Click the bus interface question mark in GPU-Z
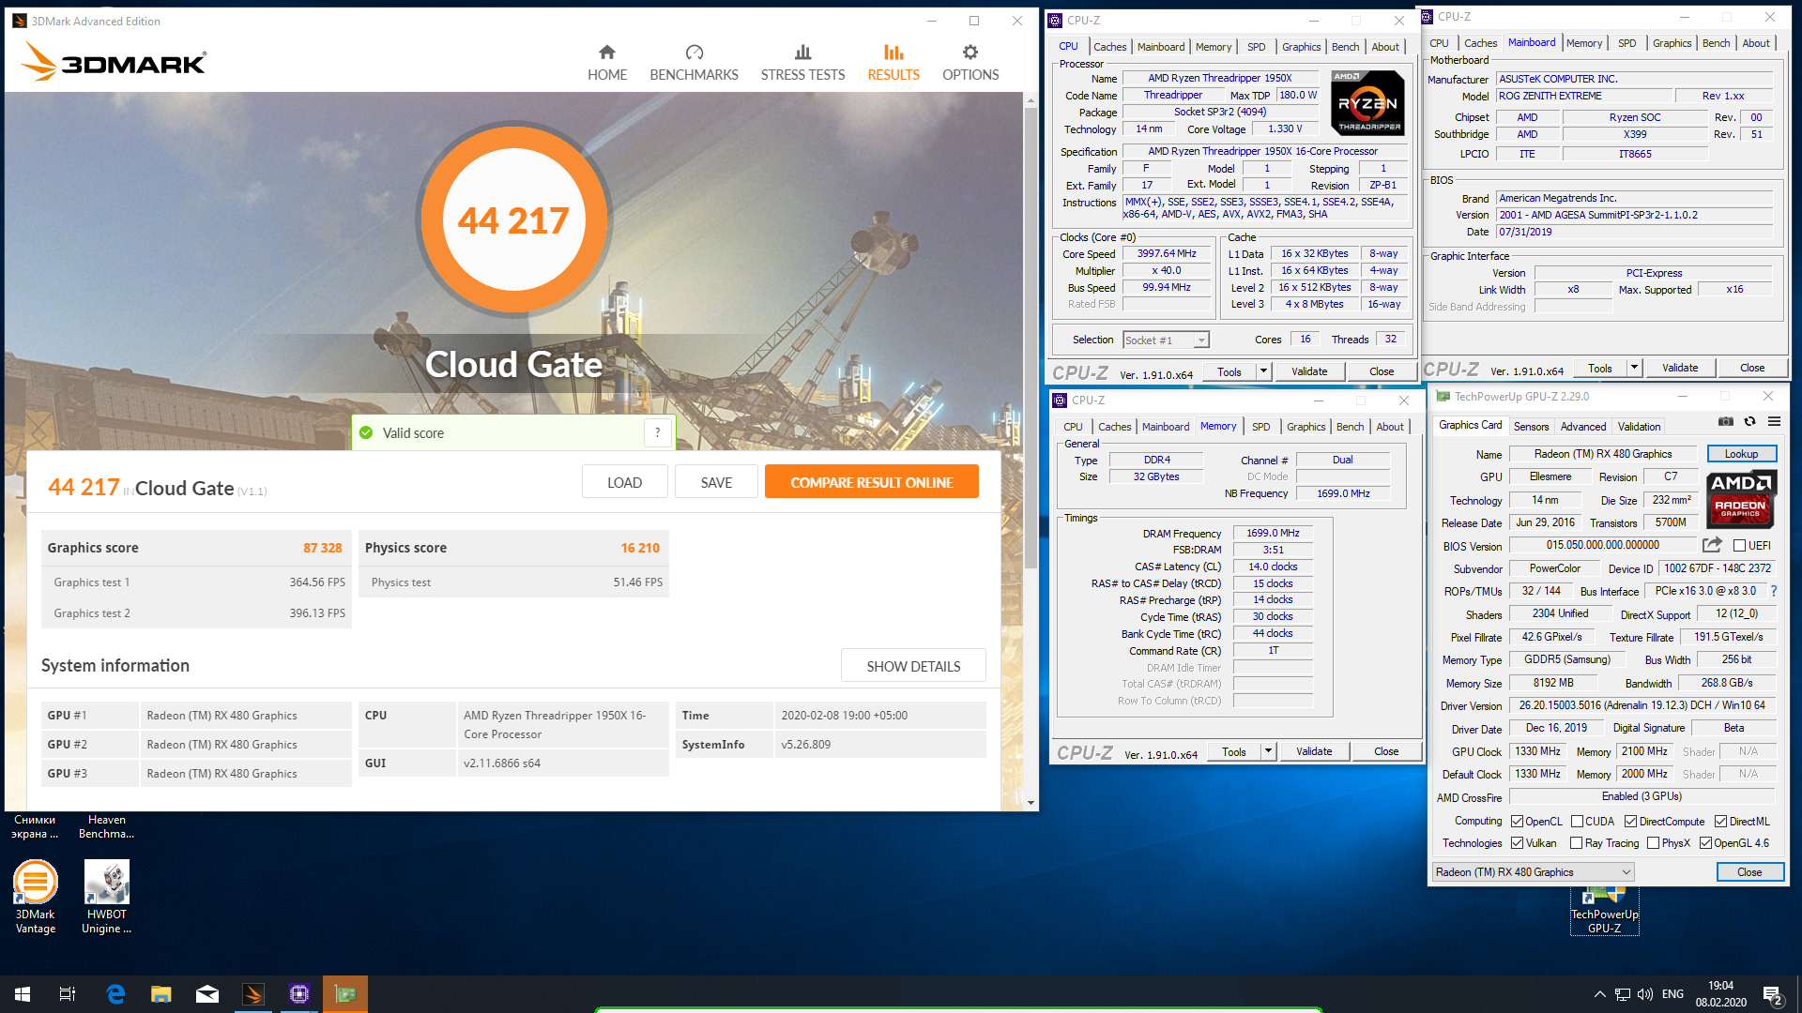 click(1774, 591)
